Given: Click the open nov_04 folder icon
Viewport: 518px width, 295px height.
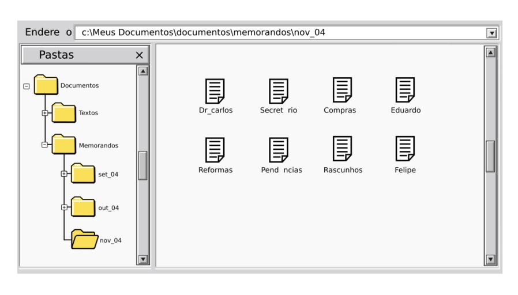Looking at the screenshot, I should pos(84,239).
